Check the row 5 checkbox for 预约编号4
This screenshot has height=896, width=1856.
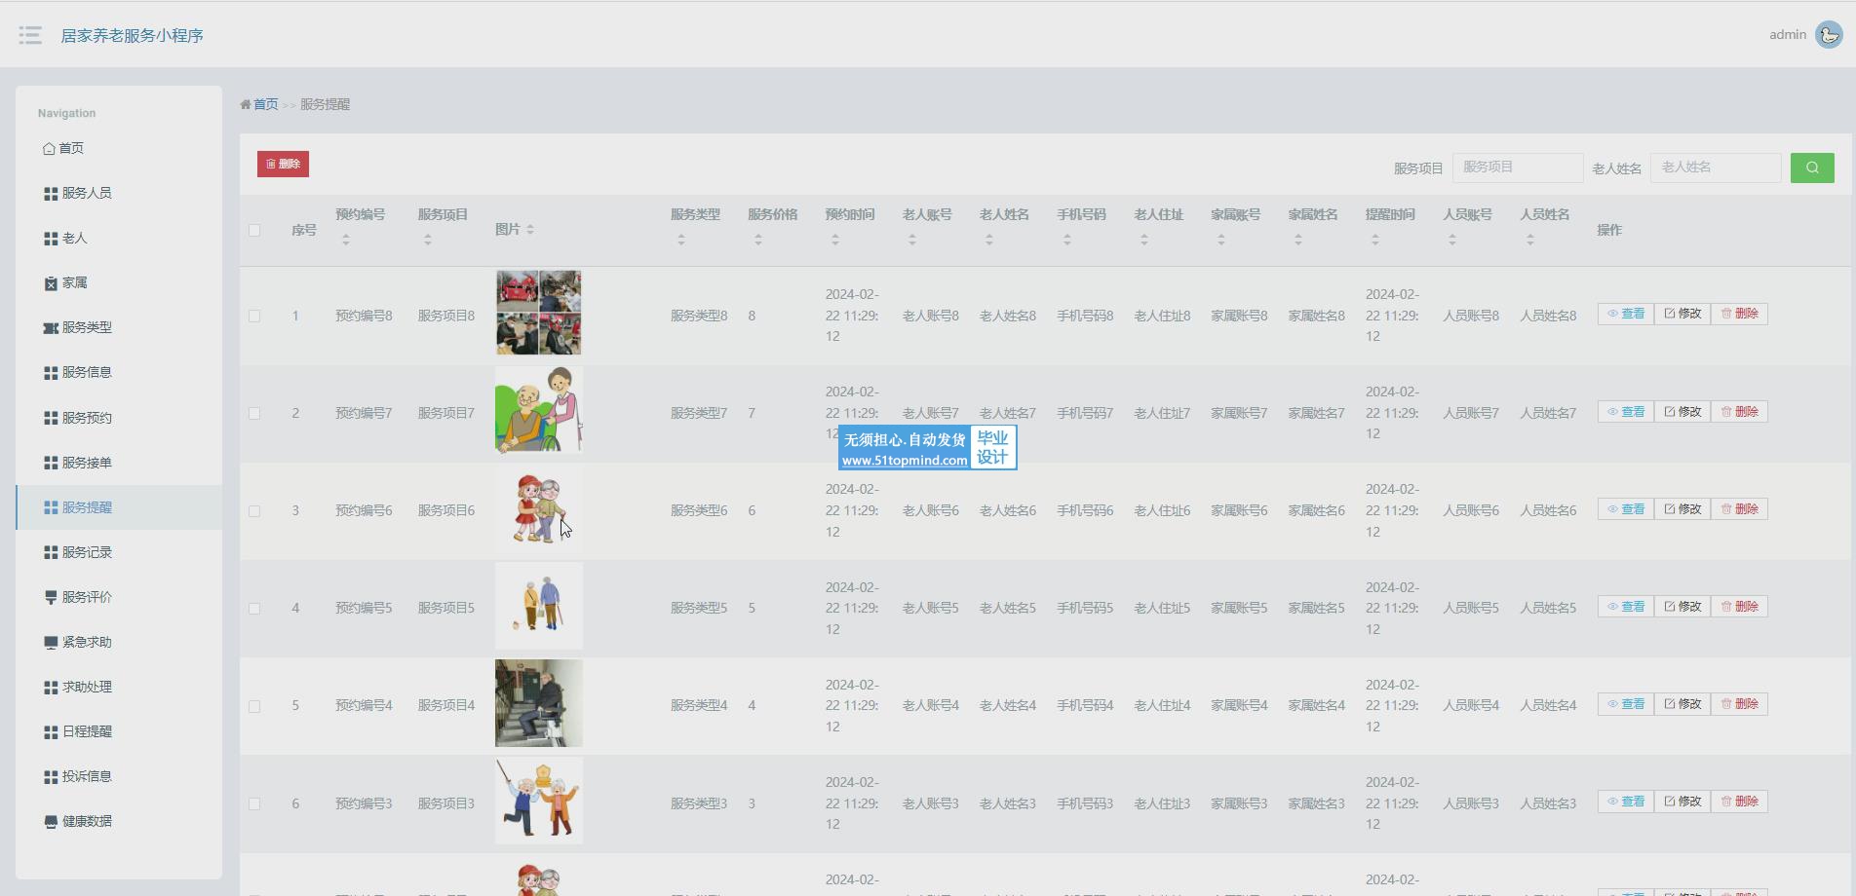tap(254, 706)
